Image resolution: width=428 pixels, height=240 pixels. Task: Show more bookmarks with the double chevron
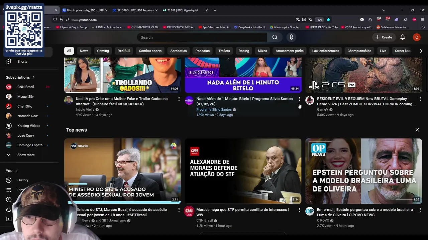pyautogui.click(x=423, y=27)
